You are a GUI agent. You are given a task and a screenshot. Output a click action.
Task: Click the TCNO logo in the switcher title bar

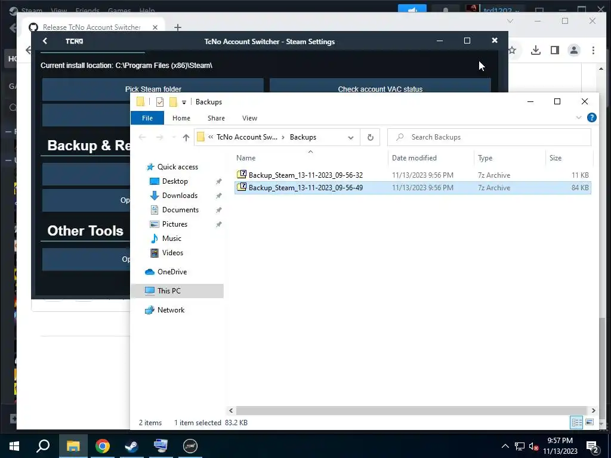tap(74, 41)
